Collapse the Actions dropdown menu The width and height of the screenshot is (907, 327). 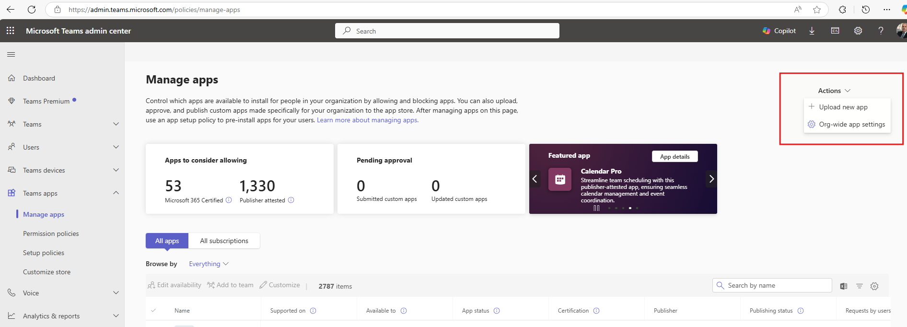pos(834,91)
